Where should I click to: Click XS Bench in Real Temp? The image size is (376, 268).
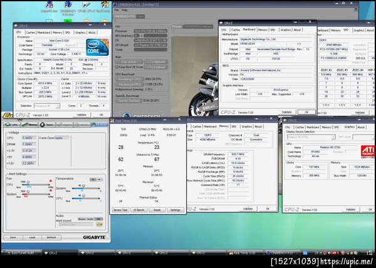(138, 210)
